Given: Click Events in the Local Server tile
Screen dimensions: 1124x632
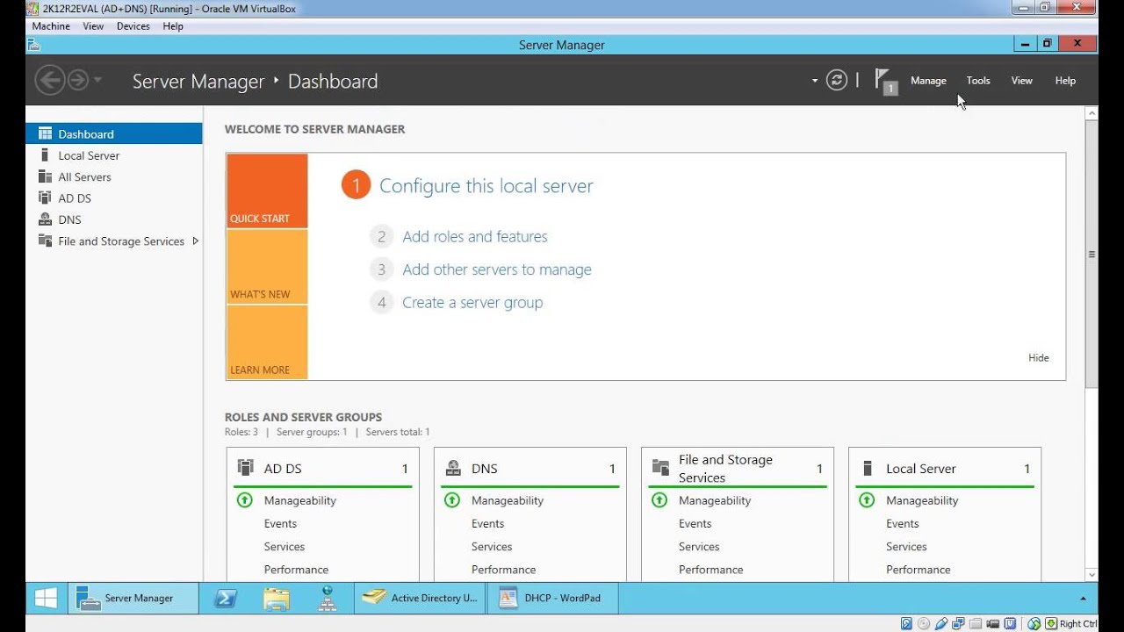Looking at the screenshot, I should 903,523.
